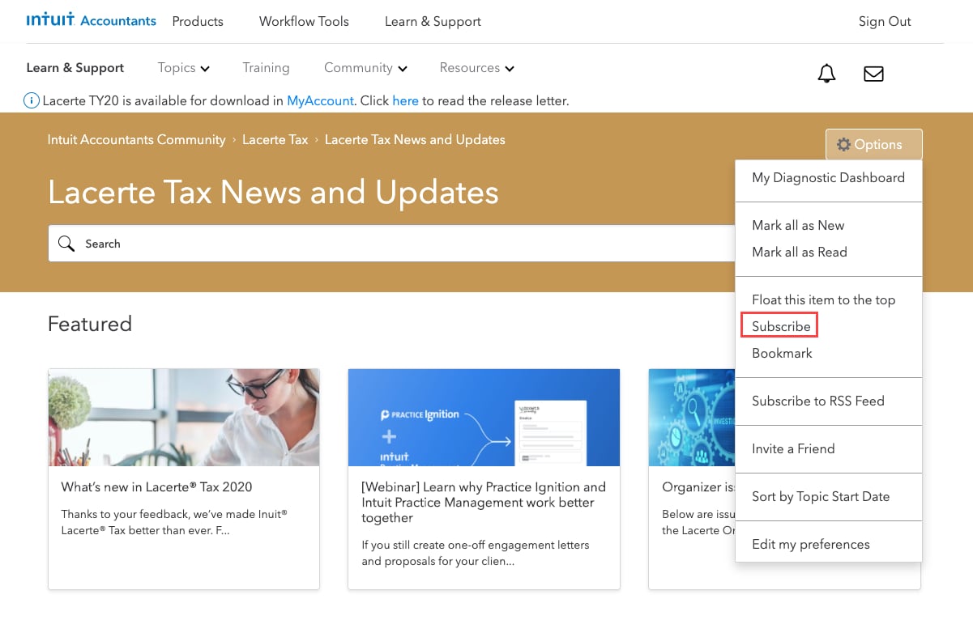
Task: Click 'Thanks to your feedback' summary text
Action: [174, 522]
